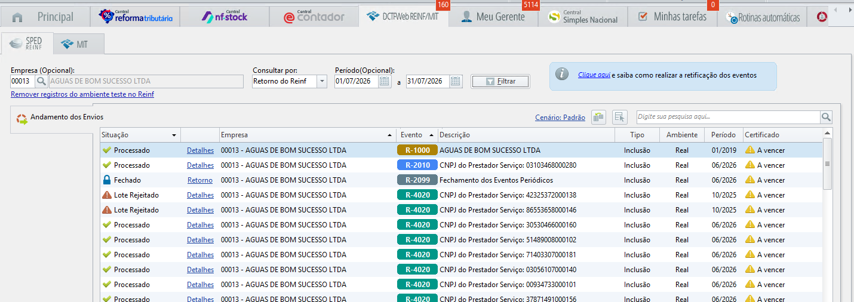Click the Descrição column header
Image resolution: width=854 pixels, height=302 pixels.
pyautogui.click(x=526, y=135)
